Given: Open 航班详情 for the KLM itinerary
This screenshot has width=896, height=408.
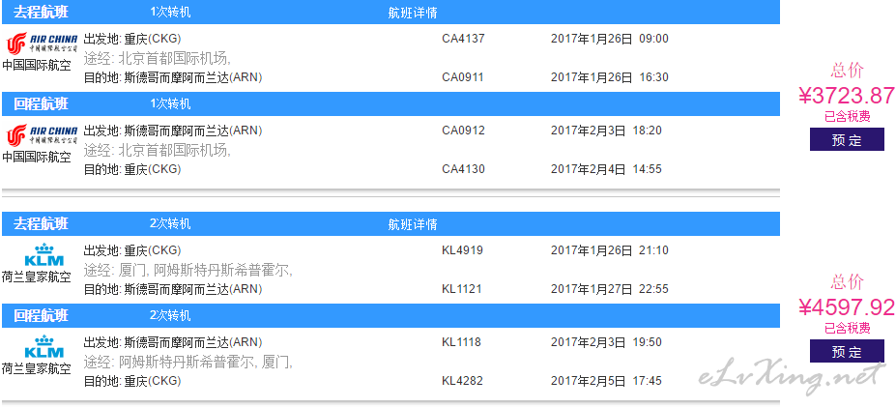Looking at the screenshot, I should point(413,224).
